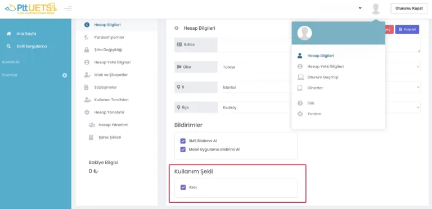
Task: Uncheck the Alıcı usage checkbox
Action: tap(183, 188)
